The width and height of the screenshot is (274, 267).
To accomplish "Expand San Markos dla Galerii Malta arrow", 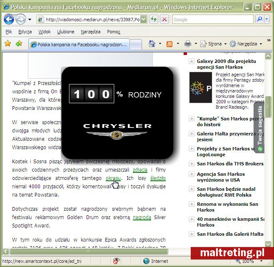I will pos(192,234).
